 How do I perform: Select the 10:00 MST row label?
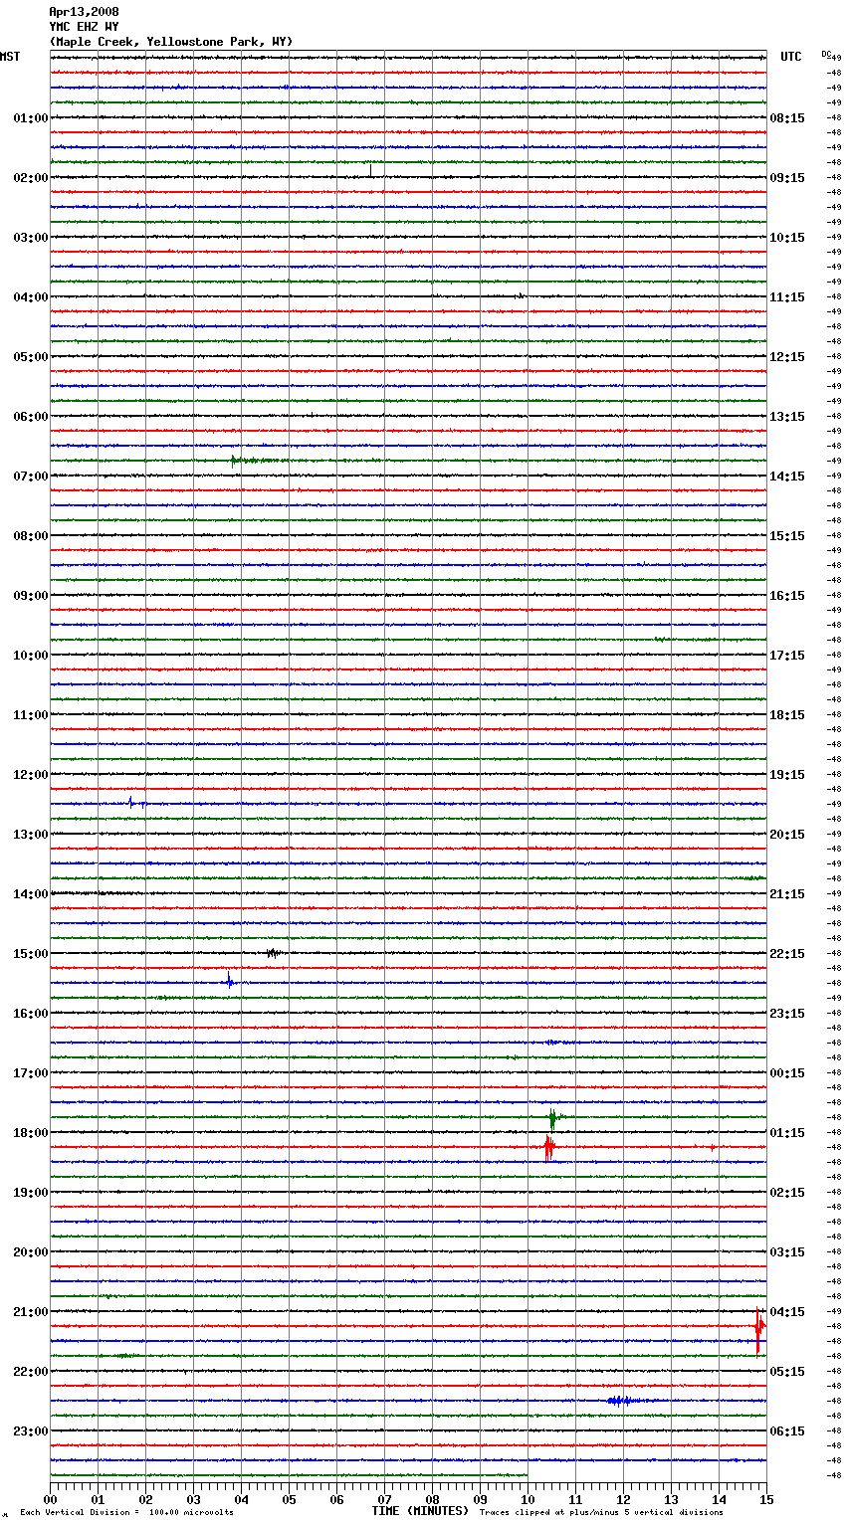(31, 656)
